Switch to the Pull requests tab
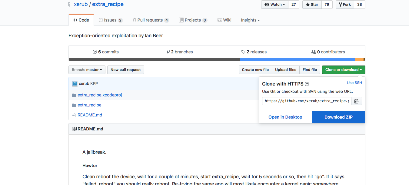 pyautogui.click(x=150, y=20)
